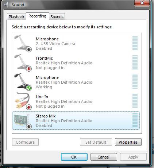Click 'Realtek High Definition Audio' under Stereo Mix

click(x=64, y=121)
